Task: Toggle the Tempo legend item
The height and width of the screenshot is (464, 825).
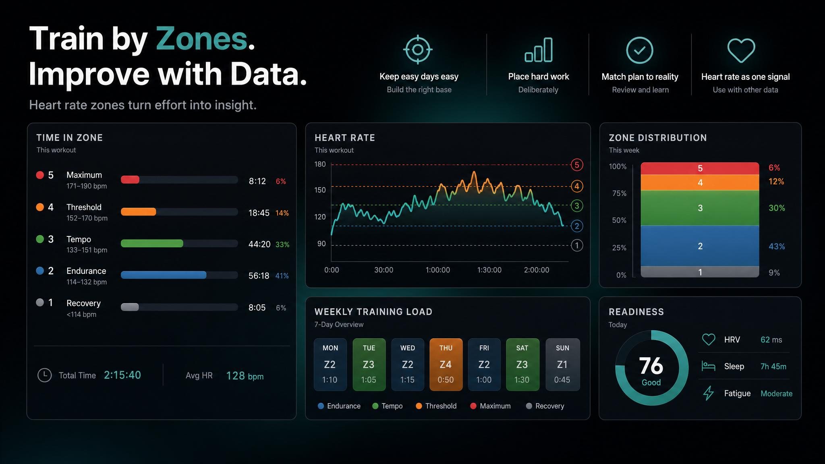Action: click(388, 406)
